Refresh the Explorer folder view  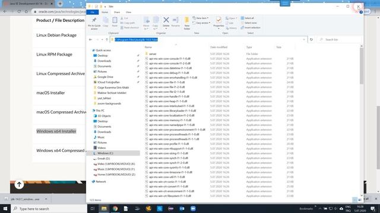click(x=311, y=40)
